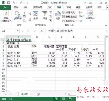
Task: Expand 数据验证 dropdown arrow
Action: pos(77,21)
